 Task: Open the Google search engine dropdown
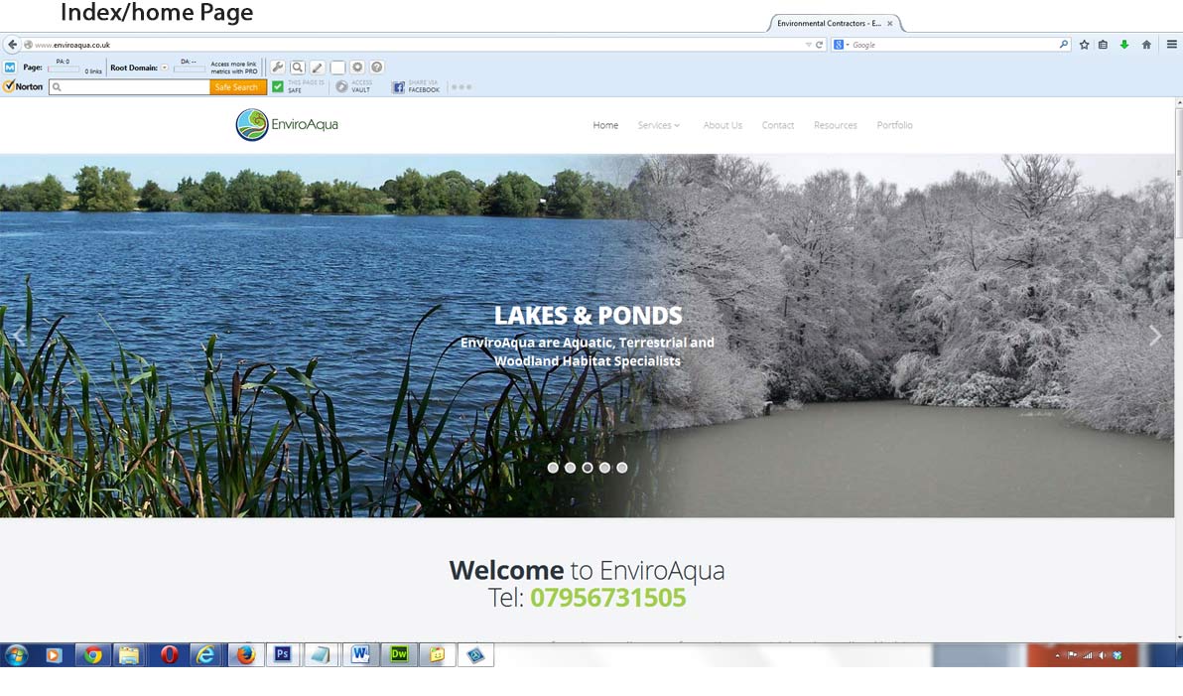(841, 45)
